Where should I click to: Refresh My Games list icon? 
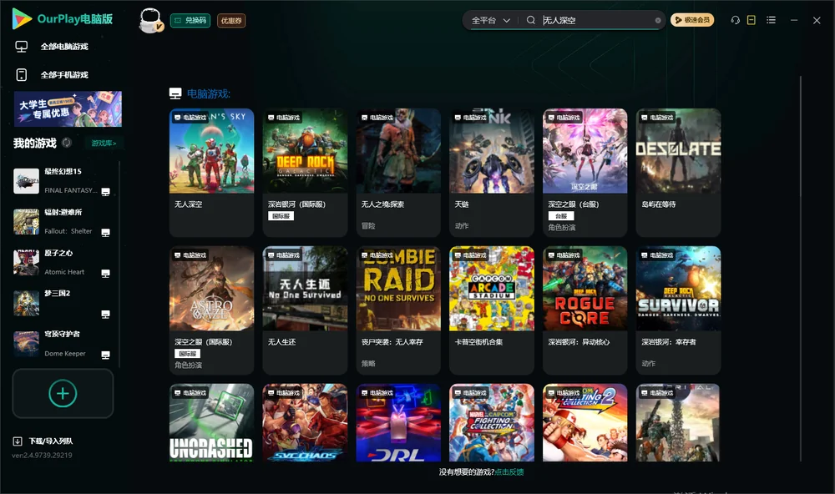(x=67, y=143)
